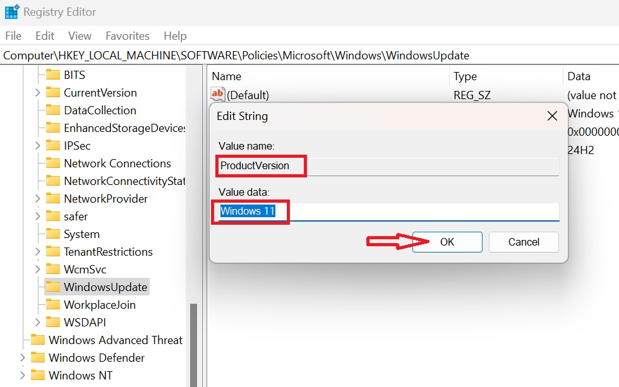Click the WcmSvc folder icon
The image size is (619, 387).
tap(53, 269)
